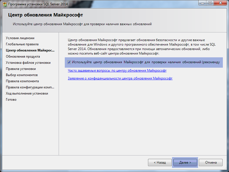Open Microsoft Update frequently asked questions link
Screen dimensions: 229x172
117,70
